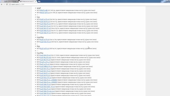This screenshot has width=170, height=96.
Task: Follow the G41T-M12 (V1.0) link
Action: tap(45, 78)
